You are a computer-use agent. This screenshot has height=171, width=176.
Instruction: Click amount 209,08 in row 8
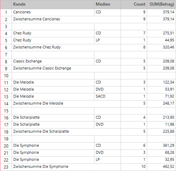161,62
